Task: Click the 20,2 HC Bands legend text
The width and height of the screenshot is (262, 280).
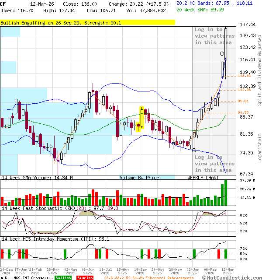Action: click(214, 3)
